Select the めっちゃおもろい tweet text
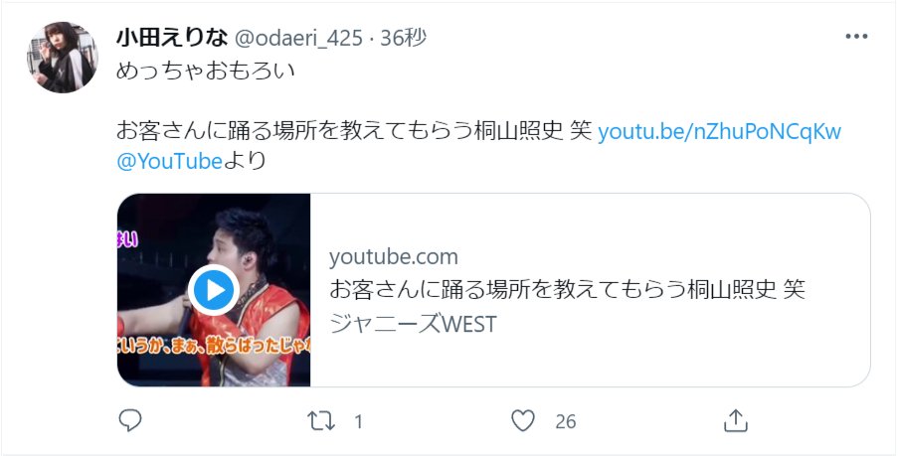This screenshot has height=456, width=898. 206,71
